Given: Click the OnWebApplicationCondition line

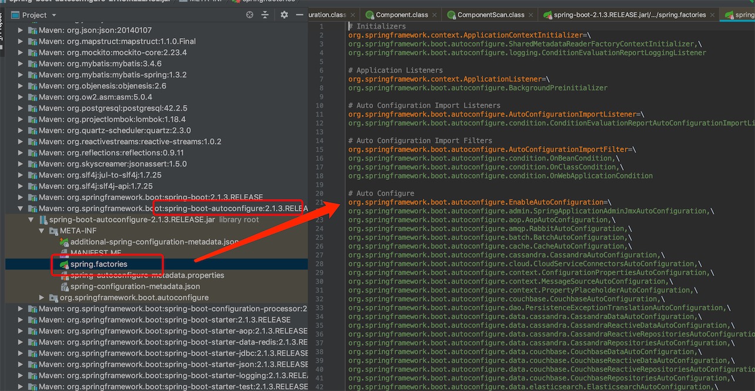Looking at the screenshot, I should point(501,176).
